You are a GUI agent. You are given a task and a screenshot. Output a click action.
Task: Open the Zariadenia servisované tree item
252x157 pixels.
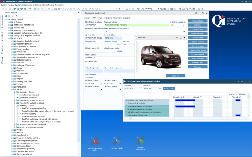29,95
